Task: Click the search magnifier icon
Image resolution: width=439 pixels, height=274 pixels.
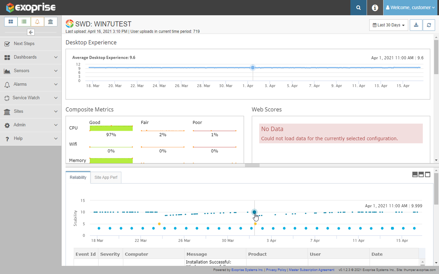Action: click(358, 8)
